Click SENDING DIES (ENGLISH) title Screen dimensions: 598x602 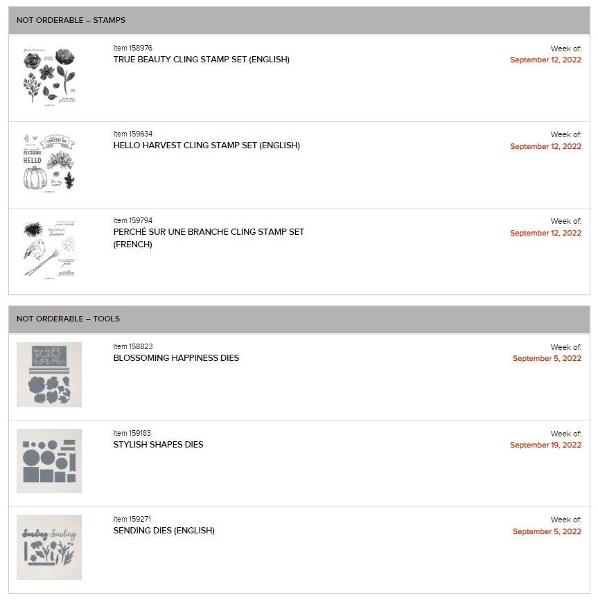click(164, 531)
